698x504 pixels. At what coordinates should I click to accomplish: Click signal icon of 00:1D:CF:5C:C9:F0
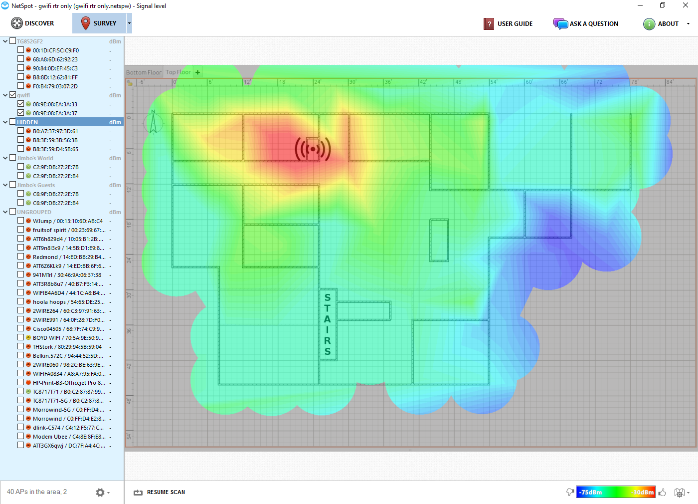coord(28,50)
